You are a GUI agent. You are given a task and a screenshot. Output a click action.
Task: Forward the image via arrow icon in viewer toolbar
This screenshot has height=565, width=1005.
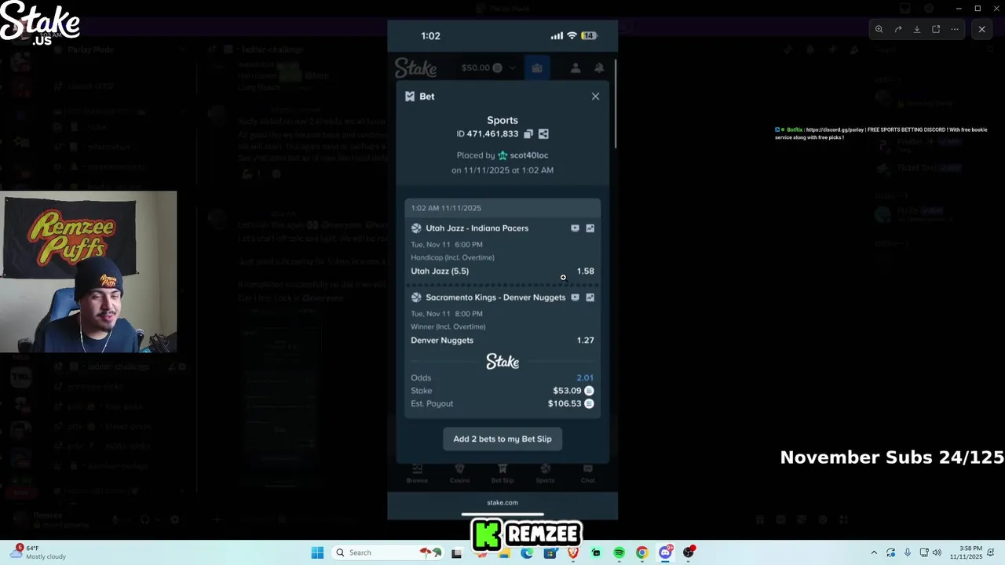[898, 29]
